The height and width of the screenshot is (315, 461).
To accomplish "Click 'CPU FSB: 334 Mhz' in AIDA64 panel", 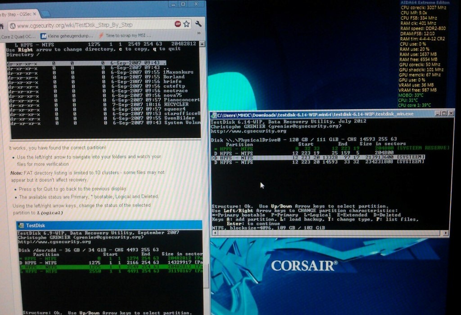I will (x=419, y=18).
